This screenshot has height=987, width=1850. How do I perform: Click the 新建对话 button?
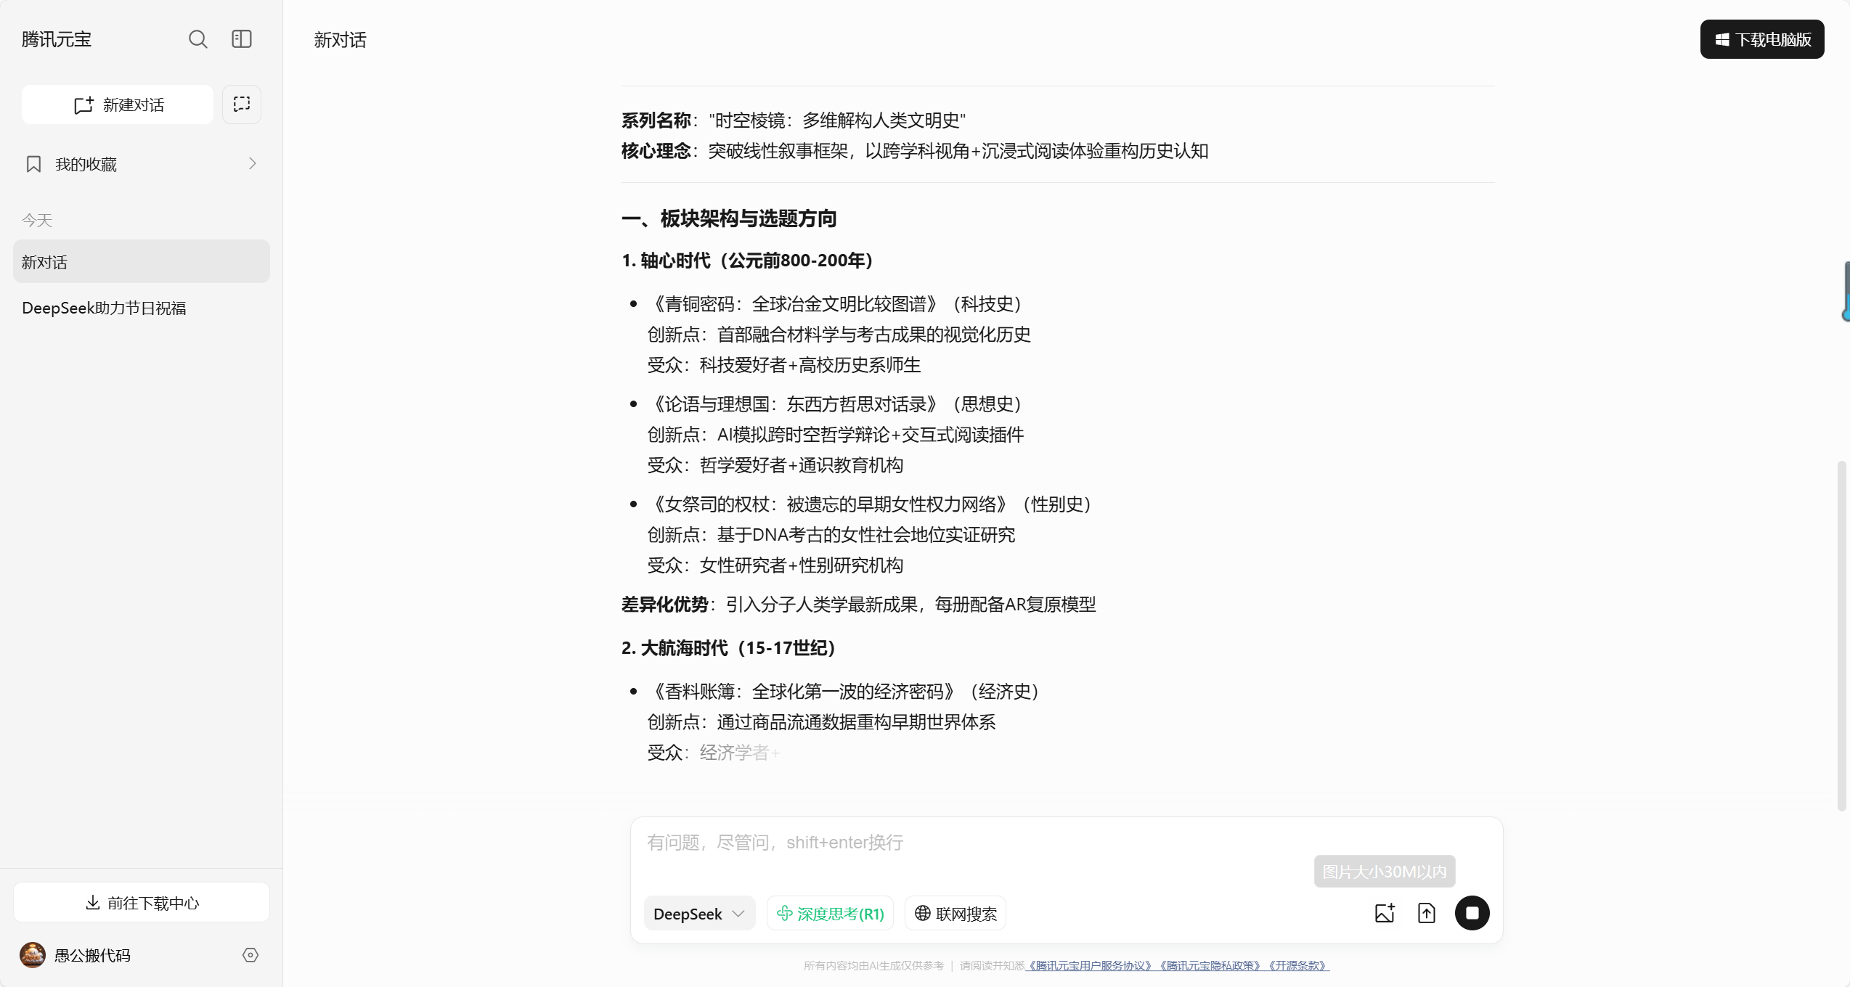pos(118,105)
